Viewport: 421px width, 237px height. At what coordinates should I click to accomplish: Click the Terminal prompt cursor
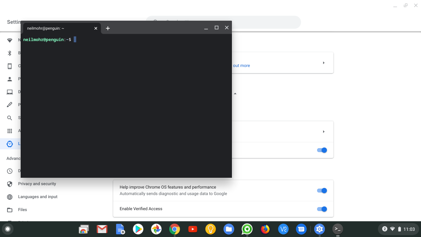click(75, 39)
